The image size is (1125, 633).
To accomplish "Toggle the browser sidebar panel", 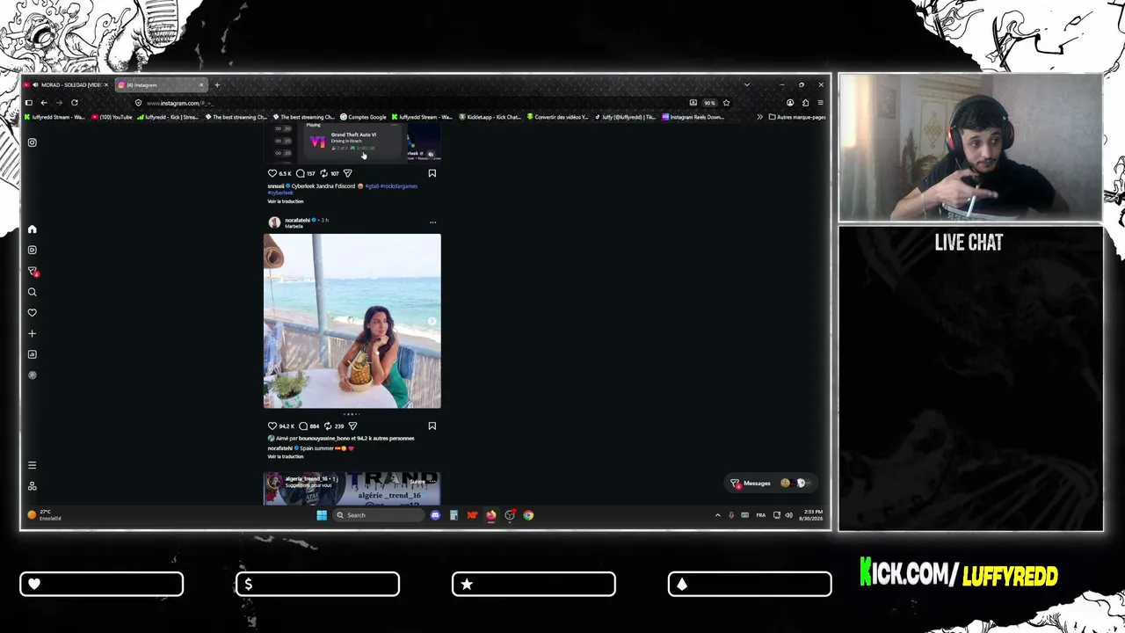I will coord(29,103).
